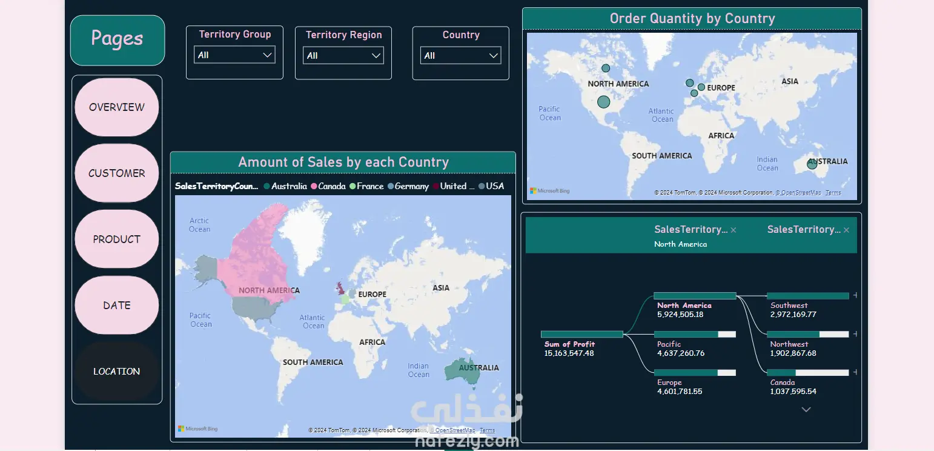Click the Australia bubble on quantity map
934x451 pixels.
pyautogui.click(x=812, y=164)
